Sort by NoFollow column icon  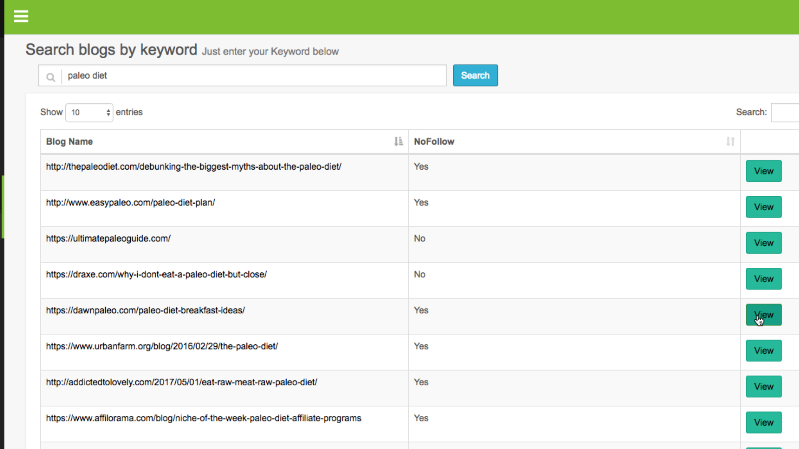point(730,141)
